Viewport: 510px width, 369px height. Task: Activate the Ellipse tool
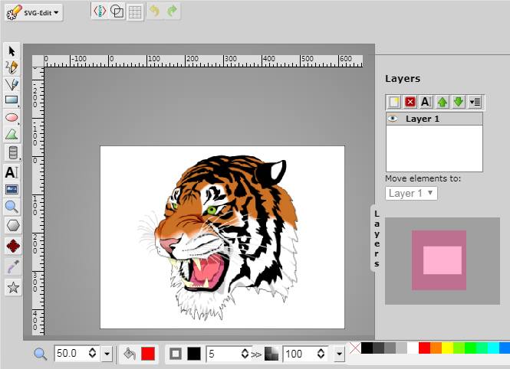[12, 117]
